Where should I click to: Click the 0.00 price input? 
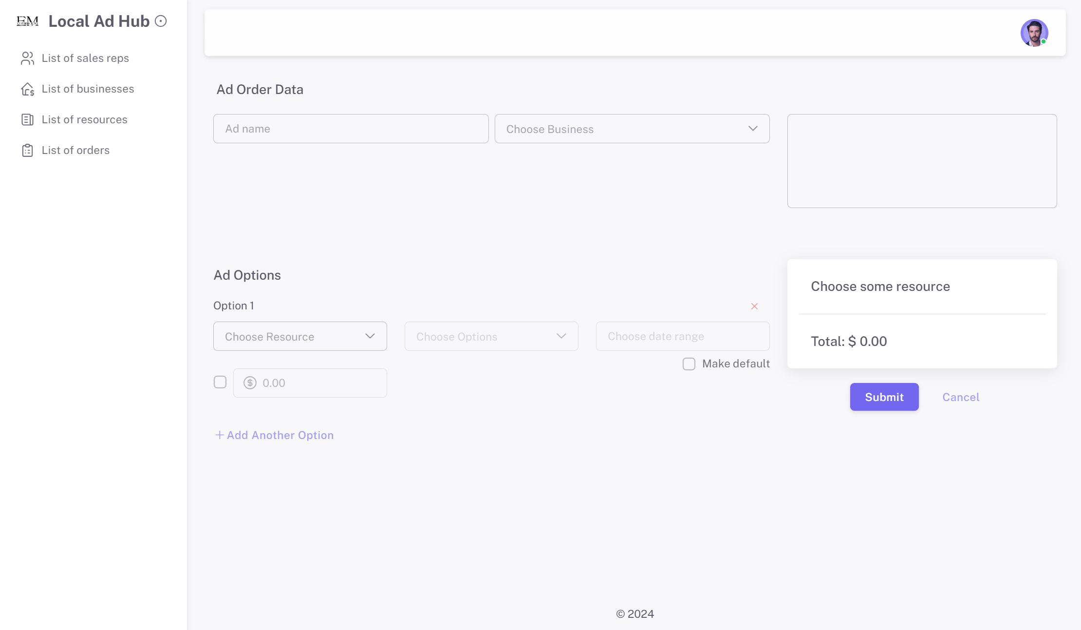(x=310, y=383)
